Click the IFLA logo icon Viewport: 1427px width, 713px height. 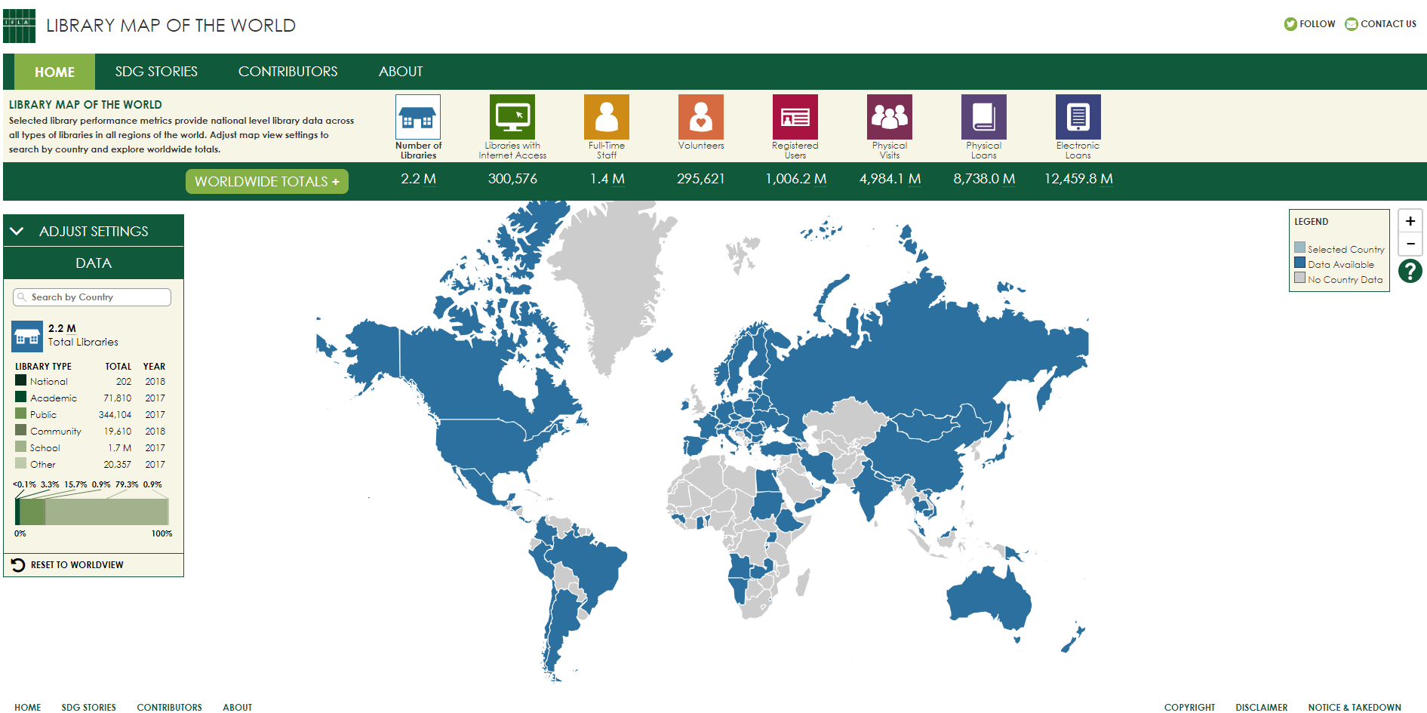19,26
